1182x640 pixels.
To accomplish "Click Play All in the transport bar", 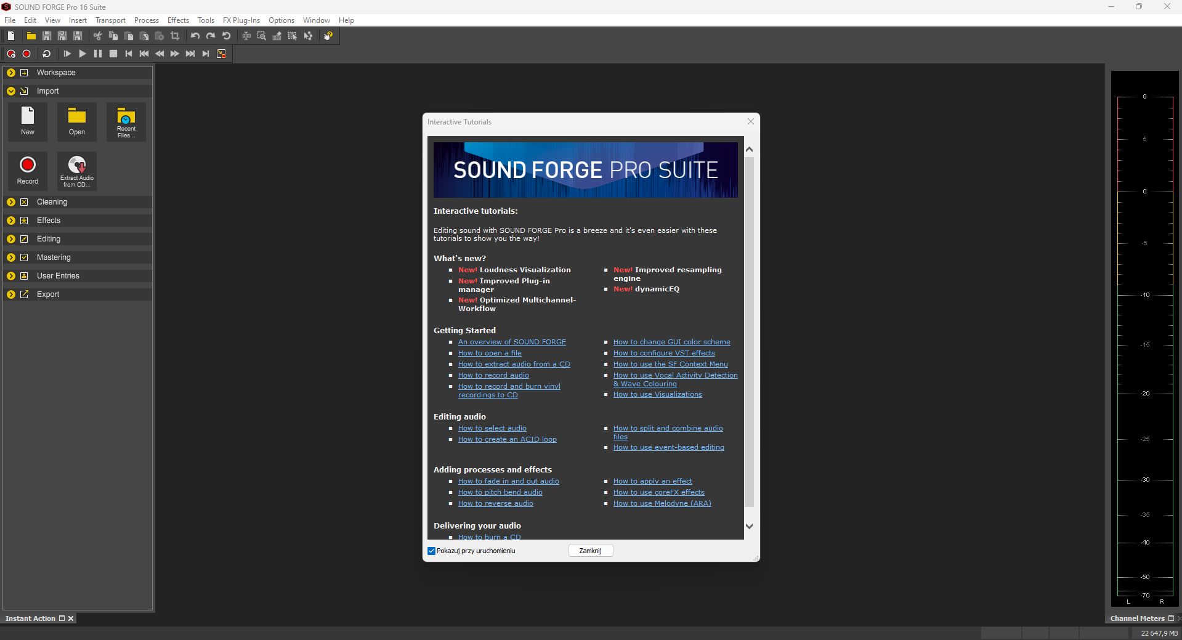I will click(67, 54).
